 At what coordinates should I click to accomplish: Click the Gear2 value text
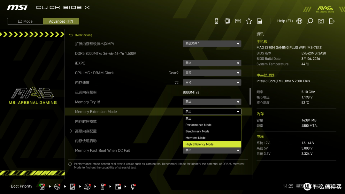tap(173, 73)
